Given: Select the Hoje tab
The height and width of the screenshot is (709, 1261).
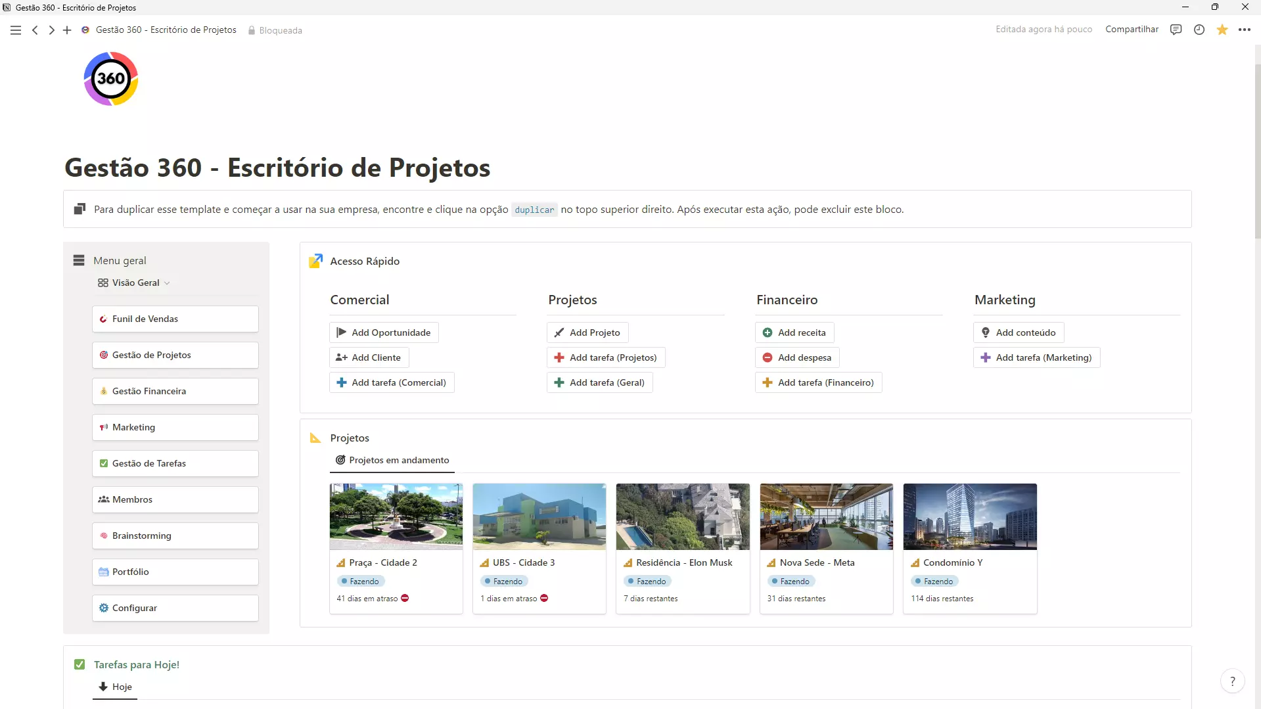Looking at the screenshot, I should tap(115, 687).
